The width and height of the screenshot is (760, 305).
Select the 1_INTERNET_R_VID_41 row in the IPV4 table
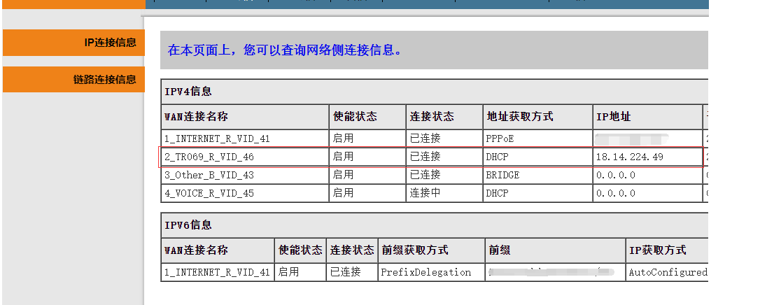click(x=435, y=139)
